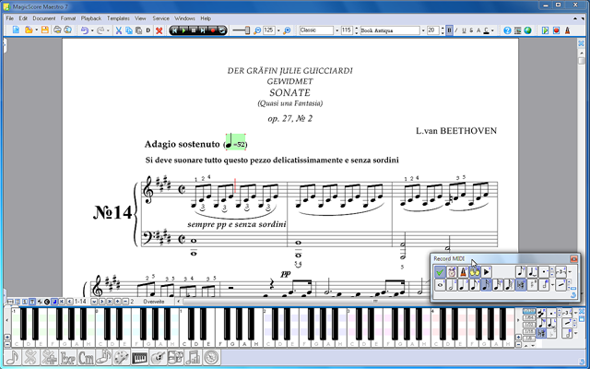Undo the last action via toolbar arrow icon
Image resolution: width=590 pixels, height=369 pixels.
pyautogui.click(x=85, y=30)
